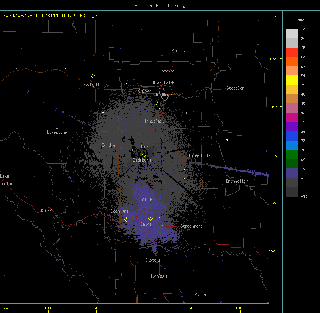The width and height of the screenshot is (320, 313).
Task: Click the Blackfalds city label
Action: (x=164, y=83)
